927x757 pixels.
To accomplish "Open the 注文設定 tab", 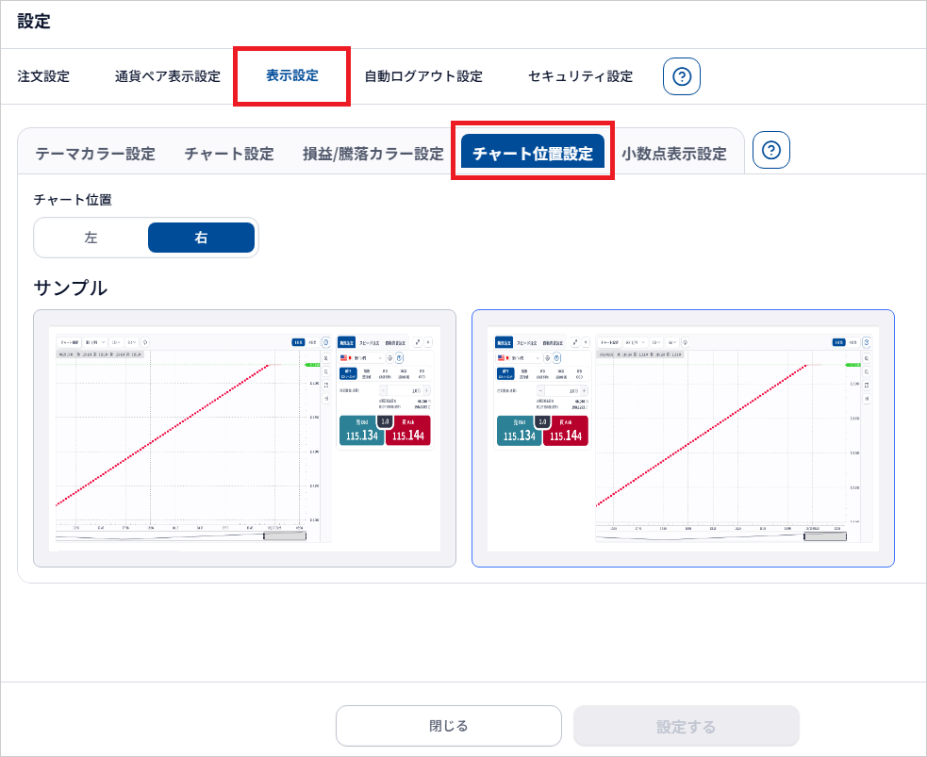I will [x=43, y=76].
